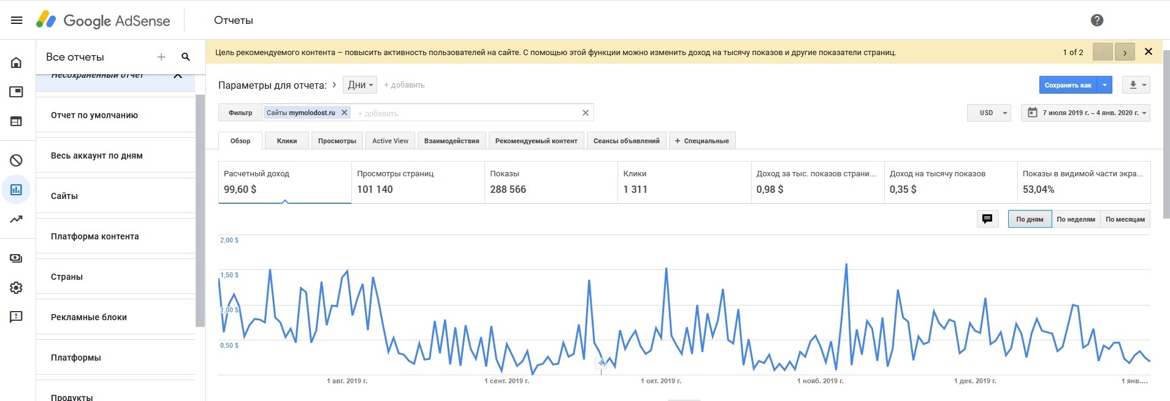This screenshot has height=401, width=1170.
Task: Switch chart to По неделям view
Action: (x=1076, y=219)
